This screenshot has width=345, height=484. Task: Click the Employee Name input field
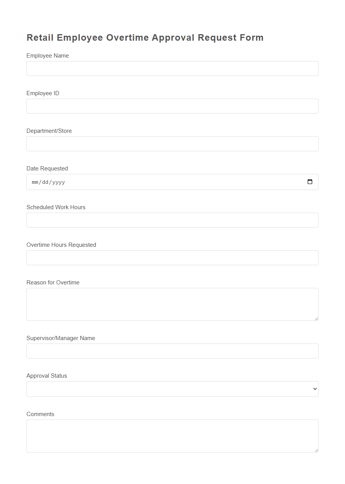[x=172, y=68]
